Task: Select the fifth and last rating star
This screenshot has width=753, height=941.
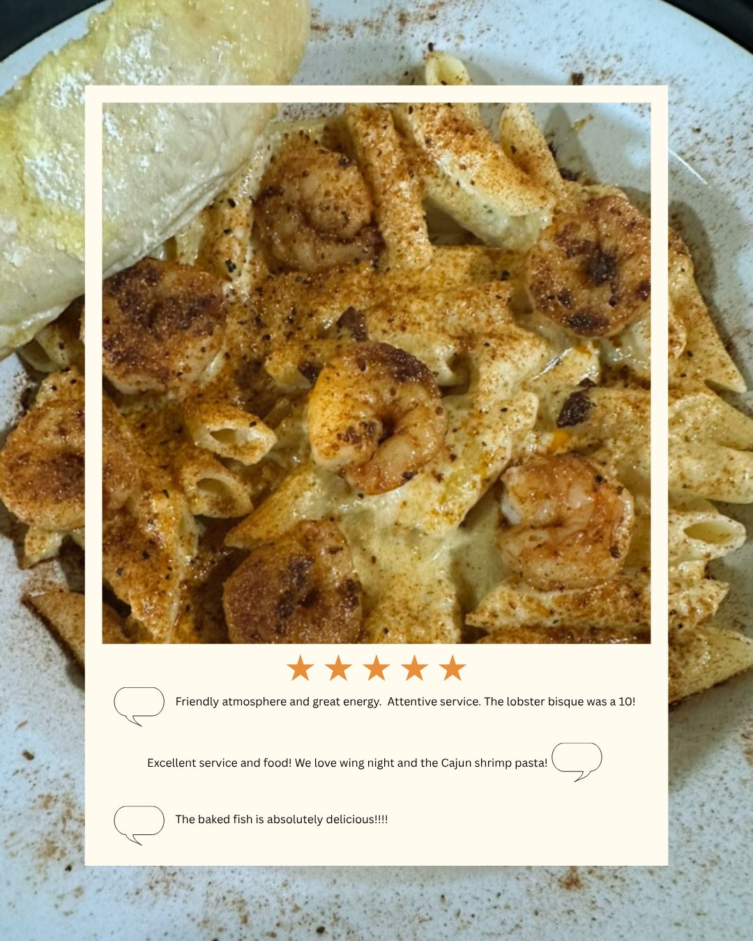Action: [x=452, y=668]
